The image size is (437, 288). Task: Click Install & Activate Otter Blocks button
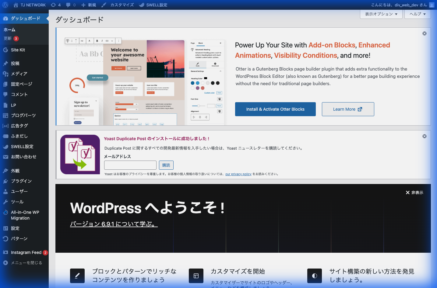[275, 109]
